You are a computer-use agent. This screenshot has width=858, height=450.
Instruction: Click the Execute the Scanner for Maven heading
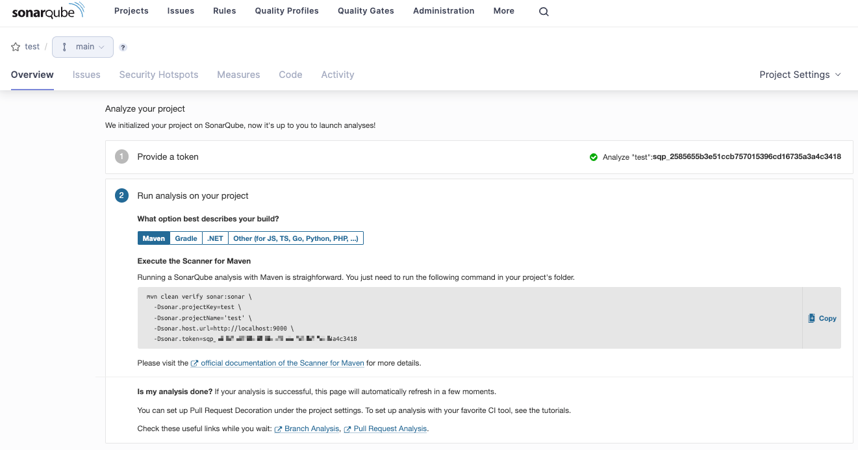194,261
